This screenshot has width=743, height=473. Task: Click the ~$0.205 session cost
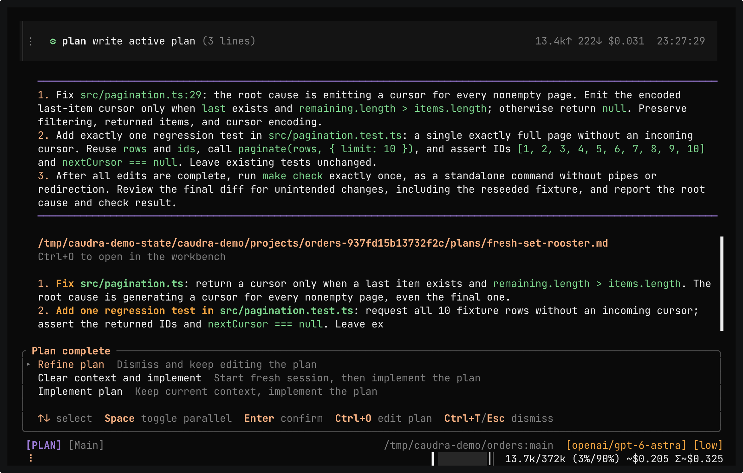(647, 459)
